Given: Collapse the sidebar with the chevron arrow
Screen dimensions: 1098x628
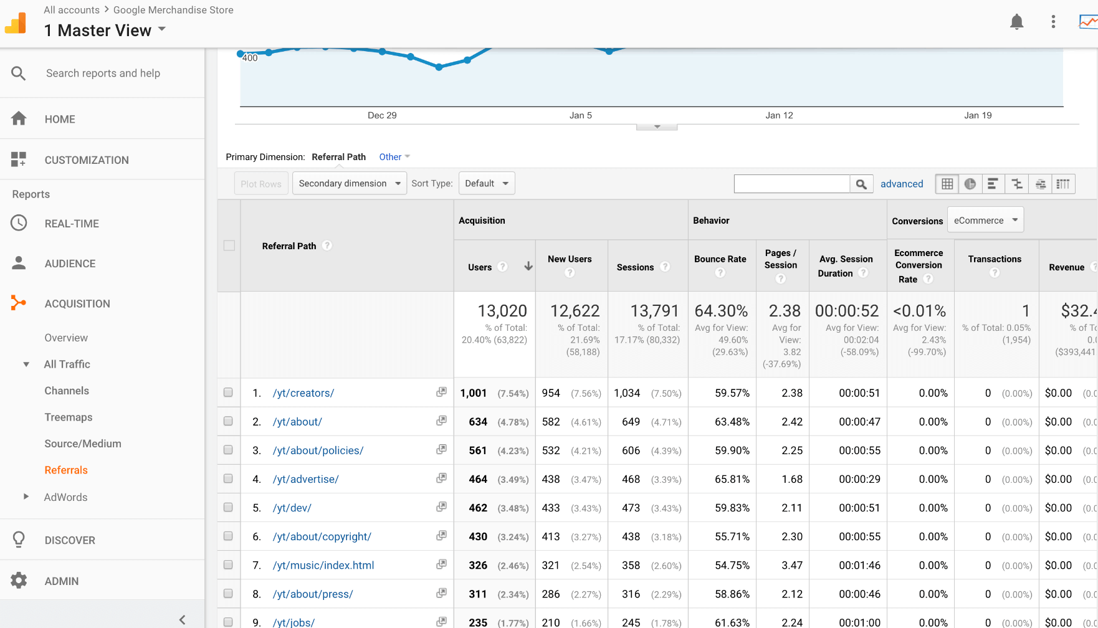Looking at the screenshot, I should 182,619.
